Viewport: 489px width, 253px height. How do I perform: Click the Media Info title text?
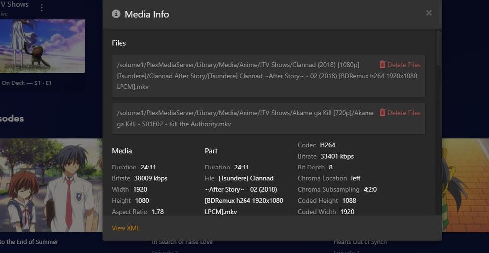(x=147, y=14)
